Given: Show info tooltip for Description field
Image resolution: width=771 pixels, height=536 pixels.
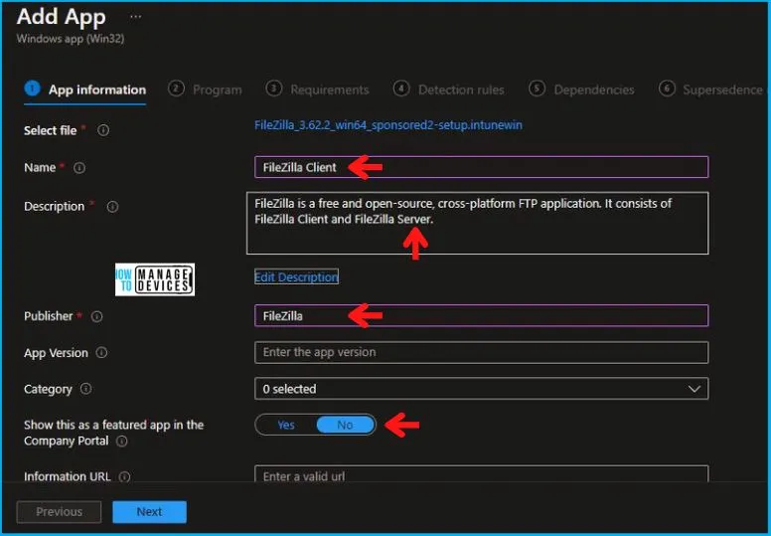Looking at the screenshot, I should [112, 207].
